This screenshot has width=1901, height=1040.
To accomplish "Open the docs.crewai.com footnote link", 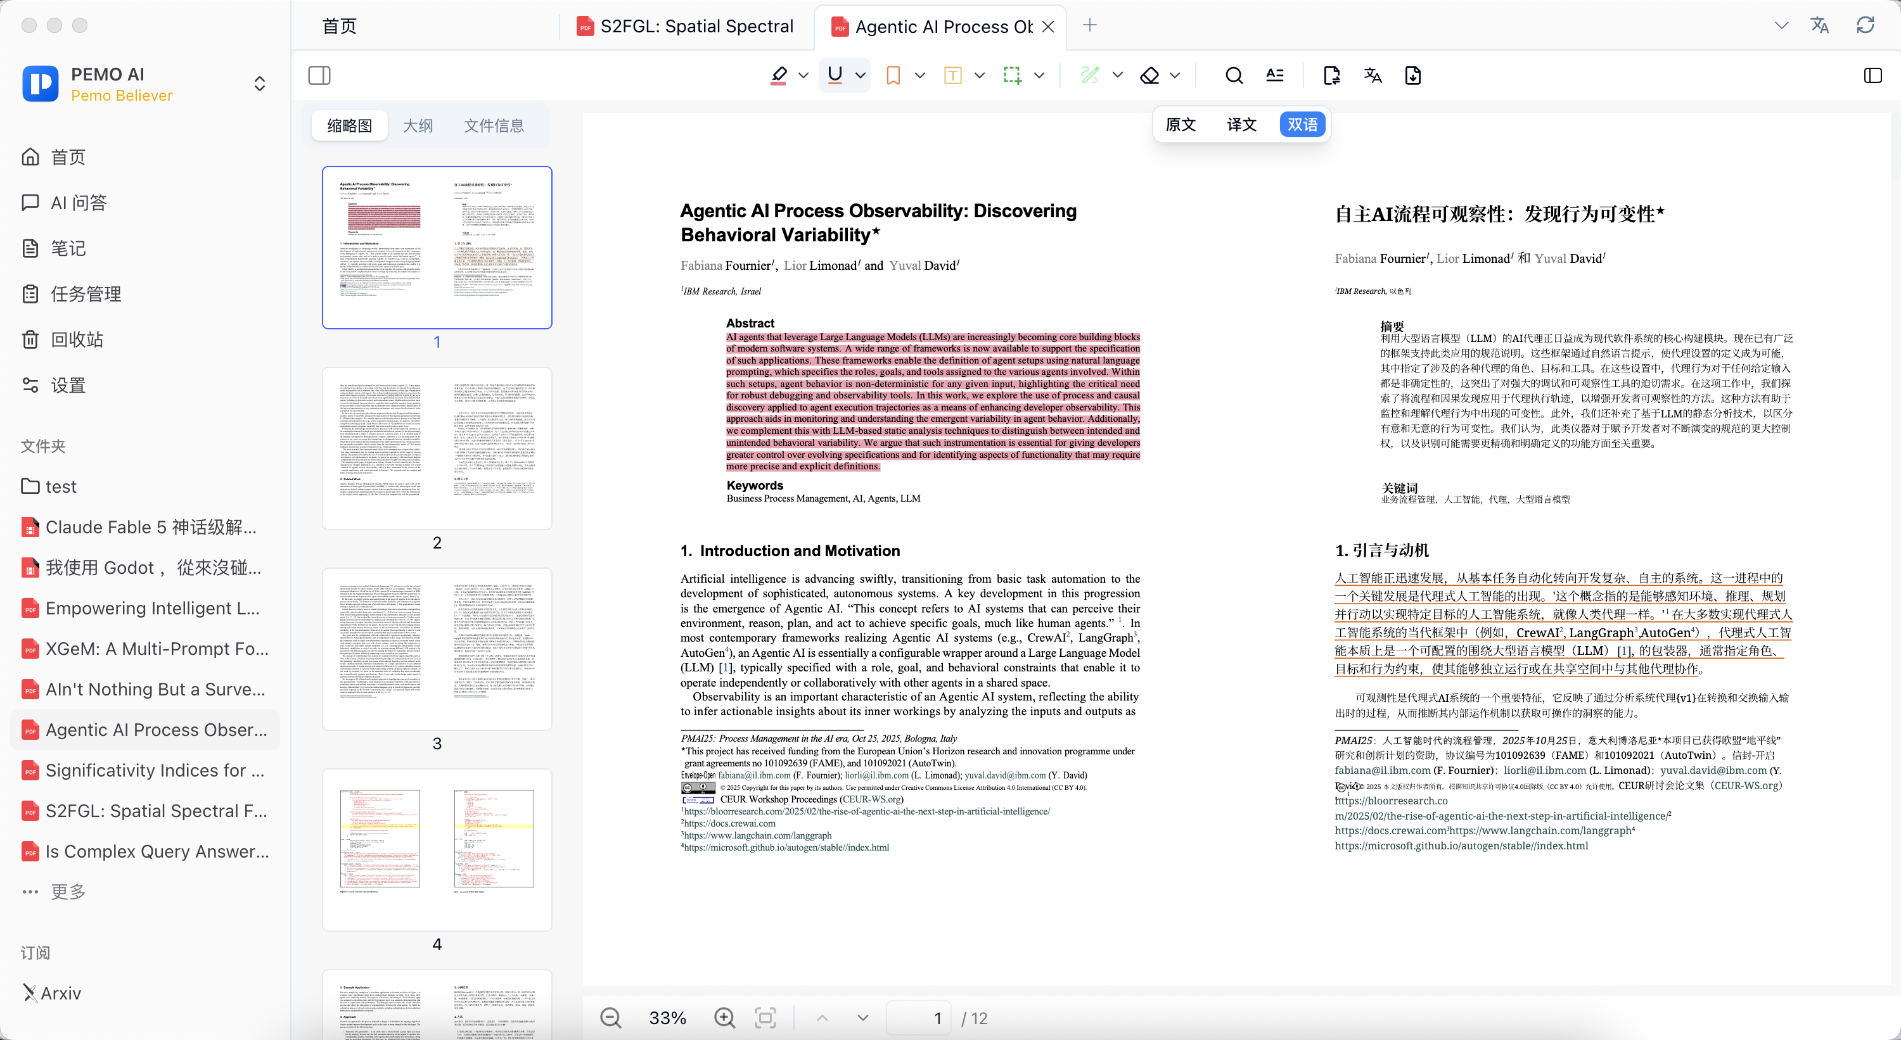I will (729, 823).
